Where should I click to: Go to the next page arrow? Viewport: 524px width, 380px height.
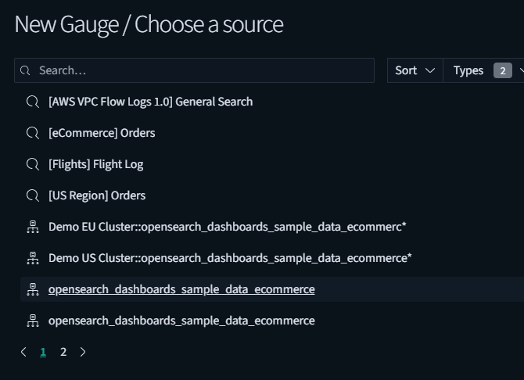(83, 352)
